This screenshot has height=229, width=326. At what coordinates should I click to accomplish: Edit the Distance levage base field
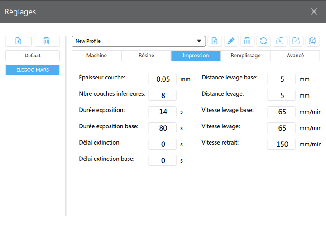click(281, 79)
